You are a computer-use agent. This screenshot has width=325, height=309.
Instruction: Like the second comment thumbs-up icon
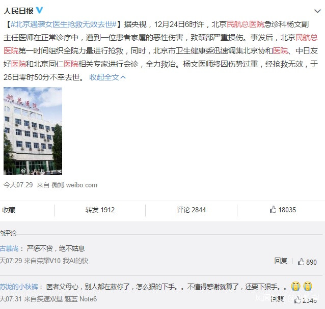pyautogui.click(x=297, y=299)
